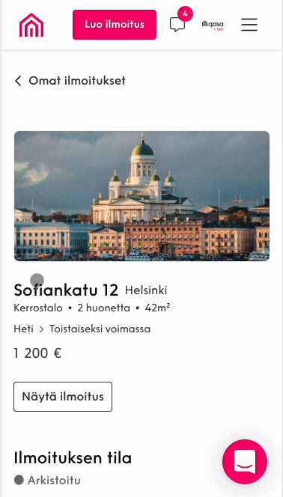Click the Kerrostalo property type text
Viewport: 283px width, 497px height.
pos(38,308)
